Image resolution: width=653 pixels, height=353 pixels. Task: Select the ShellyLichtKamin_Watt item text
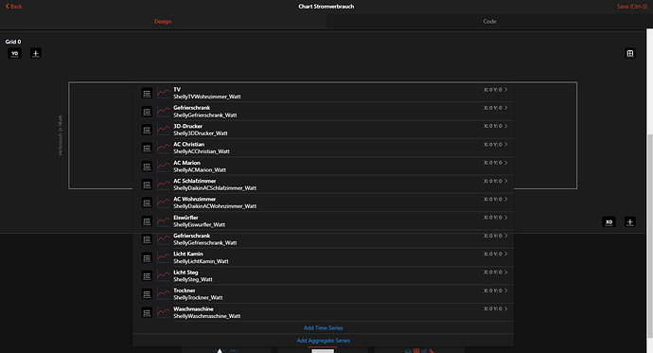coord(201,261)
